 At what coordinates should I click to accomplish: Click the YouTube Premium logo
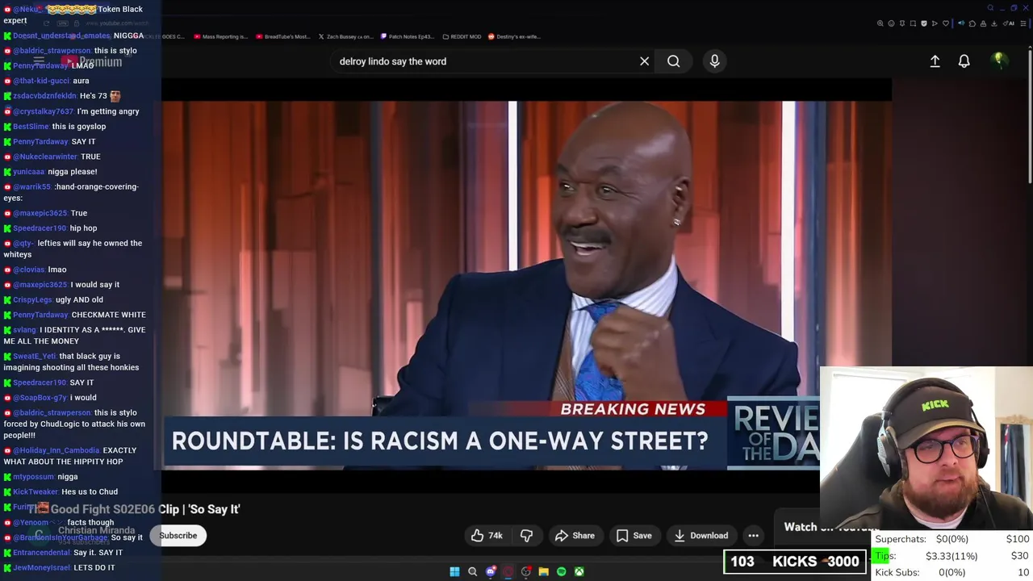(x=90, y=61)
